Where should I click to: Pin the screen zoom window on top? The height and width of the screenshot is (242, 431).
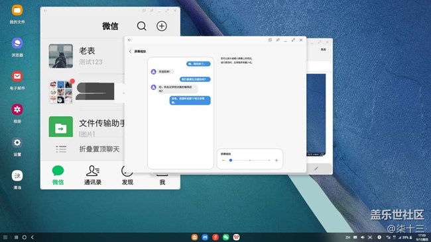tap(278, 40)
